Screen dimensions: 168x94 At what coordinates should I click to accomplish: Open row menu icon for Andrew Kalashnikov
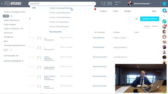[x=33, y=57]
